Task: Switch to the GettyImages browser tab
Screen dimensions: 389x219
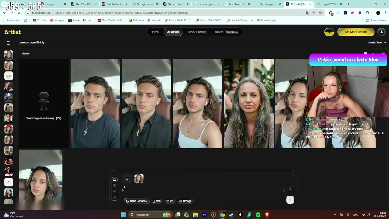Action: (x=268, y=4)
